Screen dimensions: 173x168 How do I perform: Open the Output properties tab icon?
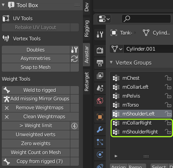[x=100, y=63]
